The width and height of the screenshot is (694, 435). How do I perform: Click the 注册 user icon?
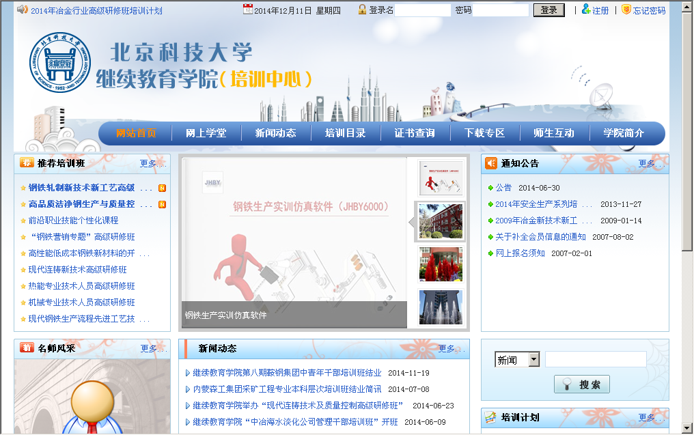tap(586, 10)
